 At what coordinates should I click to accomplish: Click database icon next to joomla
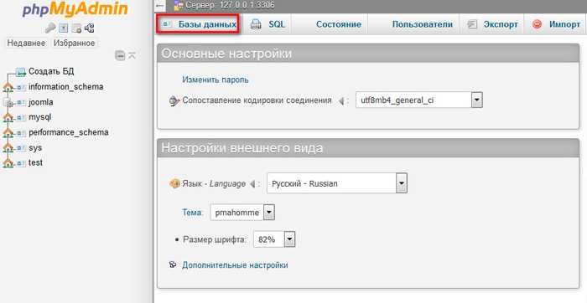[x=21, y=103]
